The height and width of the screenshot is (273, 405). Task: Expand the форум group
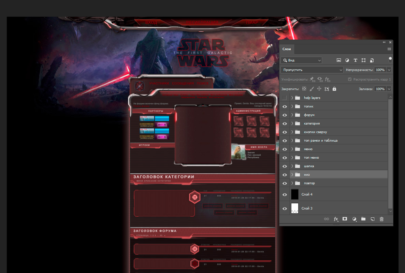[292, 115]
